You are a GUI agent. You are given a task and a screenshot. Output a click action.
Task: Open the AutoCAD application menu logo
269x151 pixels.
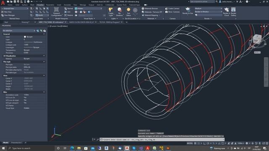point(3,3)
